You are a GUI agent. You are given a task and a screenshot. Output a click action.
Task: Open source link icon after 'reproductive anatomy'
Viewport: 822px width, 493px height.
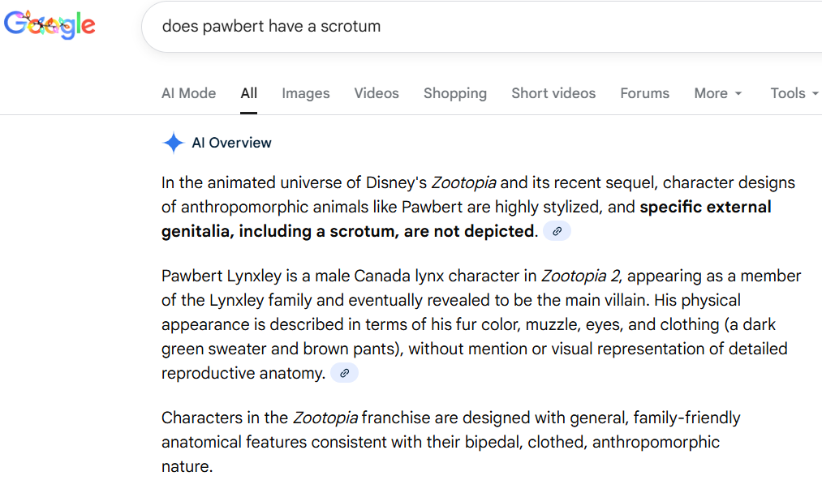point(344,373)
